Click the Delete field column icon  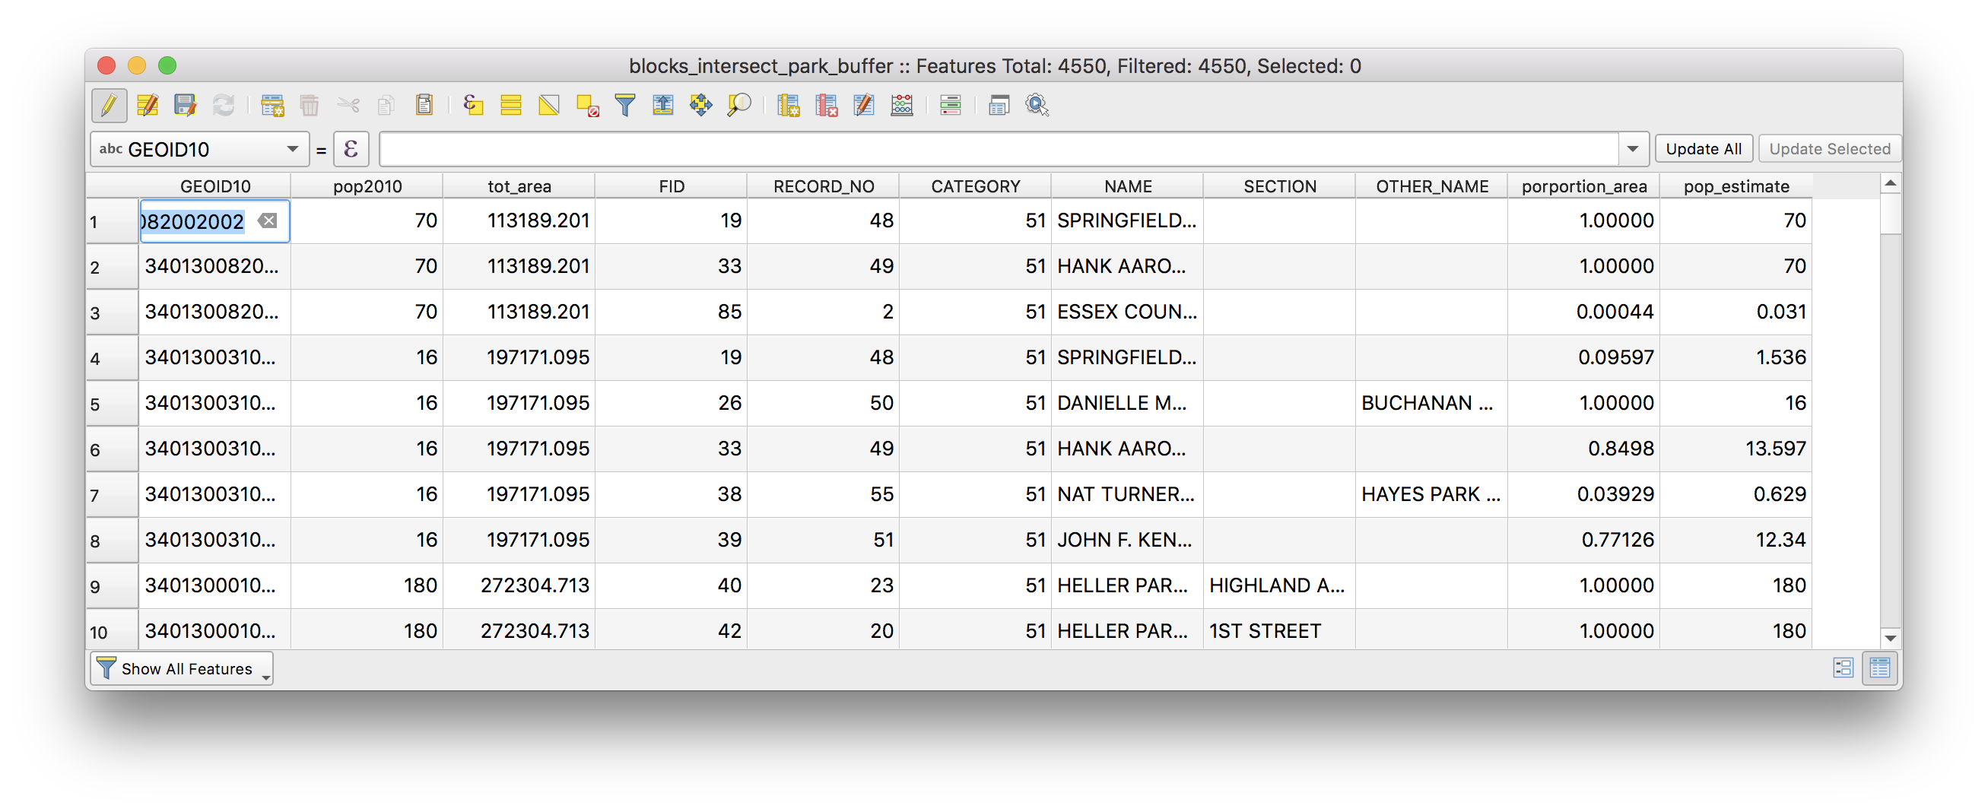coord(826,106)
